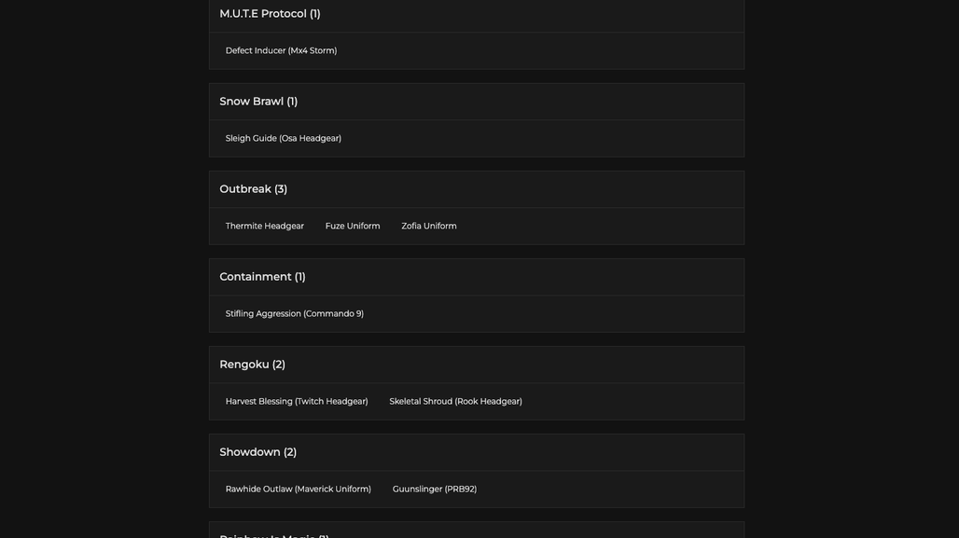Collapse the Snow Brawl (1) section
Screen dimensions: 959x538
tap(477, 102)
